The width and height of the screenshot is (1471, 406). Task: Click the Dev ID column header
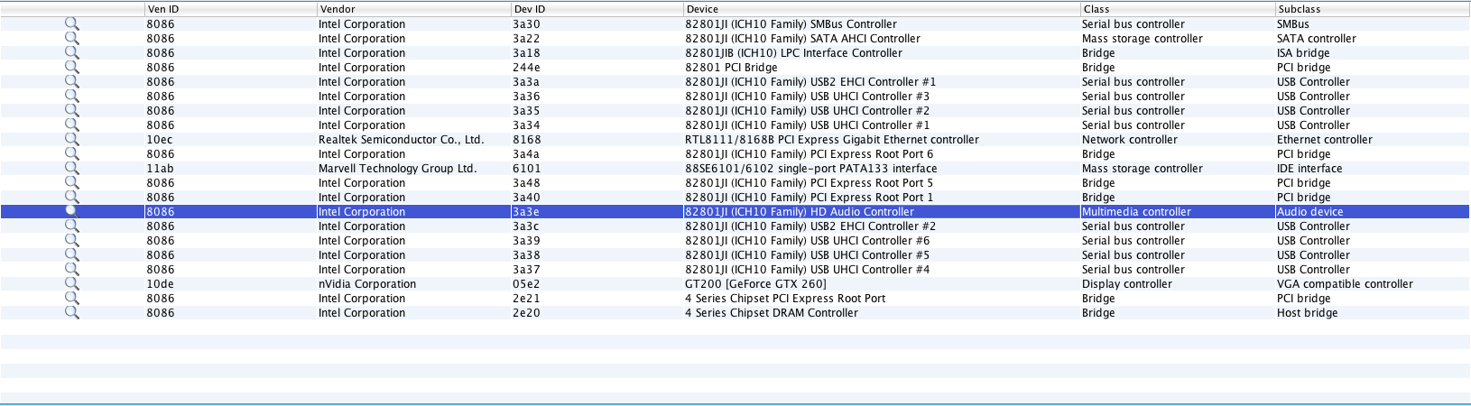point(530,9)
